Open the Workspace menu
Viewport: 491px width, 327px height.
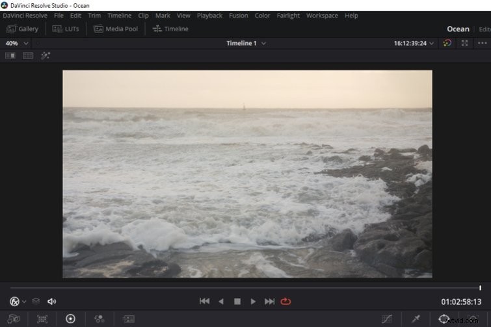(322, 16)
